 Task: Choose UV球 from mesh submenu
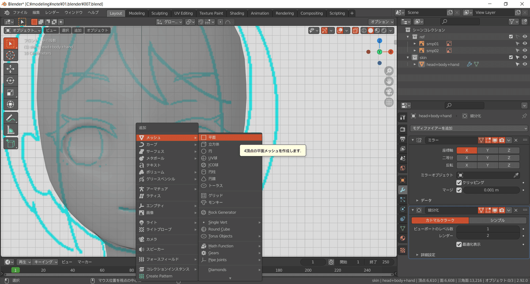pyautogui.click(x=230, y=158)
